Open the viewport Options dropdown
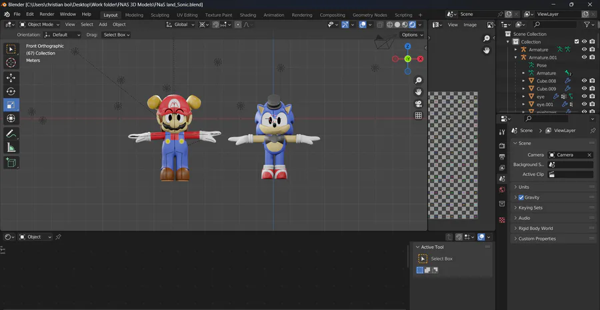The image size is (600, 310). point(412,35)
